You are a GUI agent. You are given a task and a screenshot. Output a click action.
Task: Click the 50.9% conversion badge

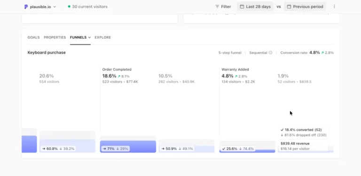(x=177, y=149)
